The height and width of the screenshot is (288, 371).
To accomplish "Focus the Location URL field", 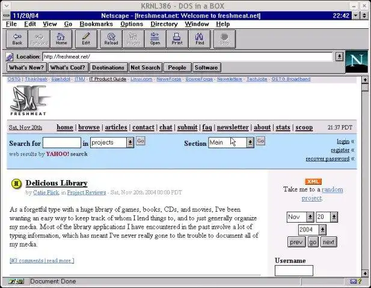I will pos(188,56).
